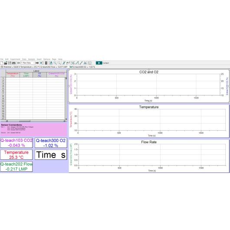Autoscale the graph with the A icon

pos(51,63)
